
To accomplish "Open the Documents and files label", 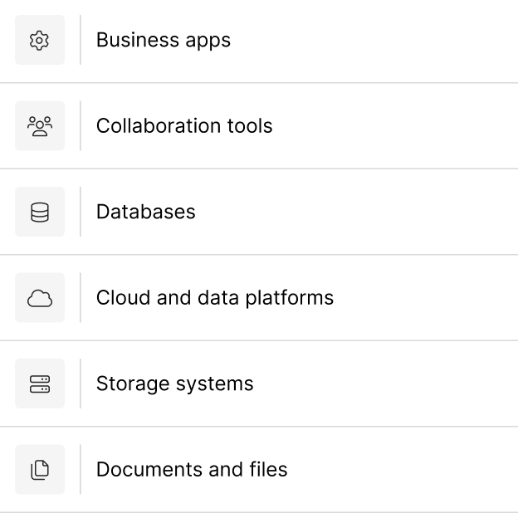I will pos(192,469).
